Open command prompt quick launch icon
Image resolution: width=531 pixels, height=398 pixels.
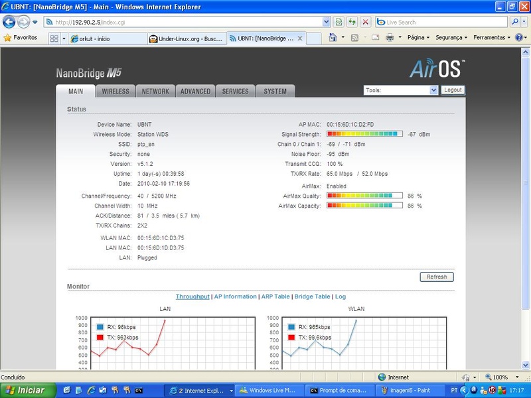point(139,390)
